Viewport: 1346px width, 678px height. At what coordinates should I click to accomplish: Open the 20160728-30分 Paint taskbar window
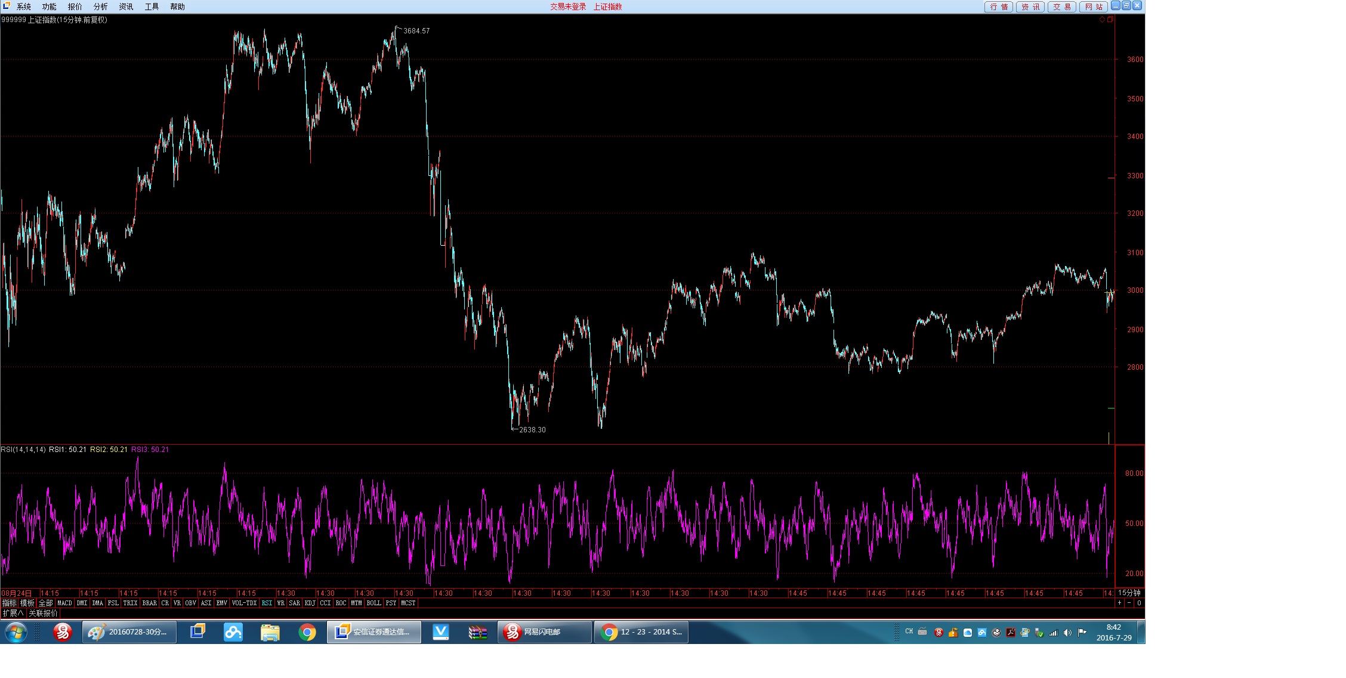pyautogui.click(x=129, y=632)
